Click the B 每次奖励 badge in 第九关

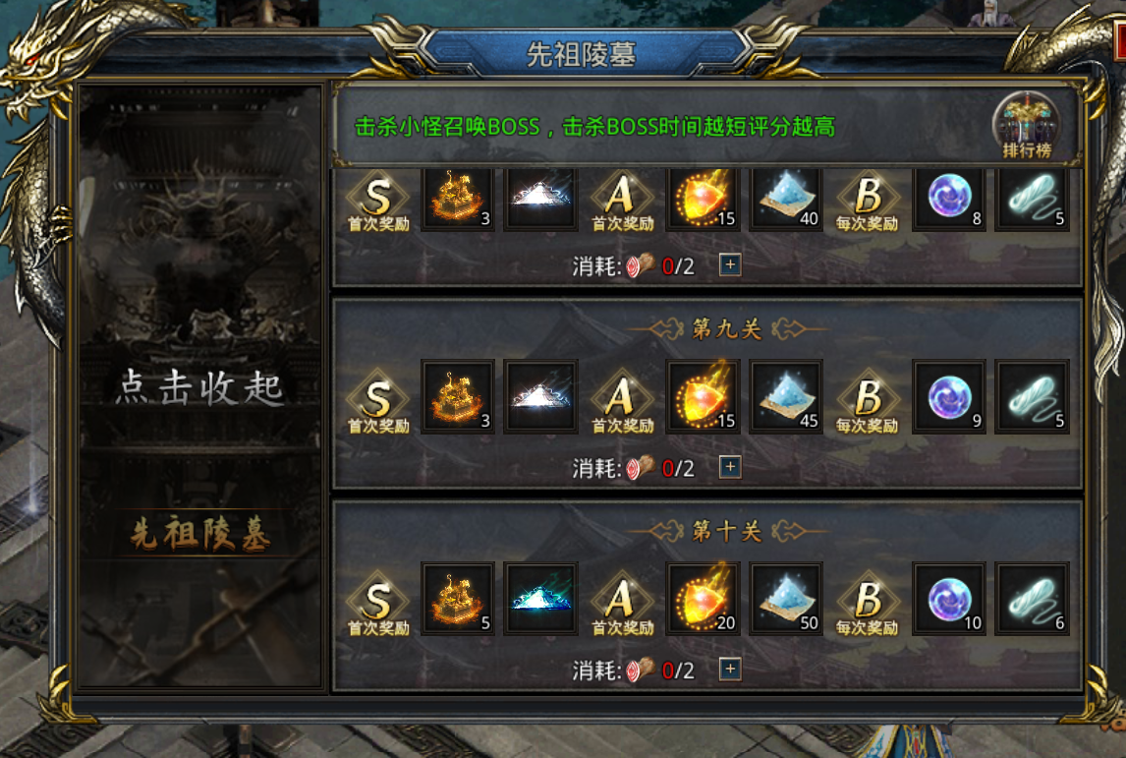tap(867, 401)
